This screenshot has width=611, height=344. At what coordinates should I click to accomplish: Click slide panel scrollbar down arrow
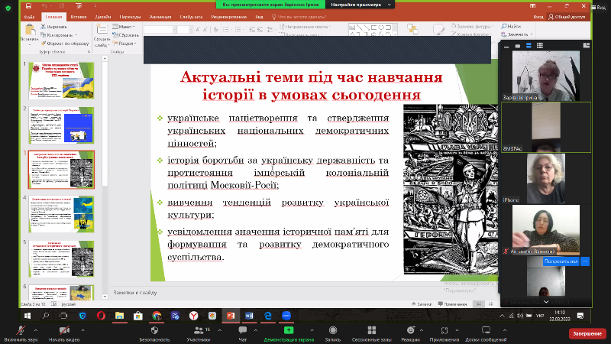[x=105, y=297]
